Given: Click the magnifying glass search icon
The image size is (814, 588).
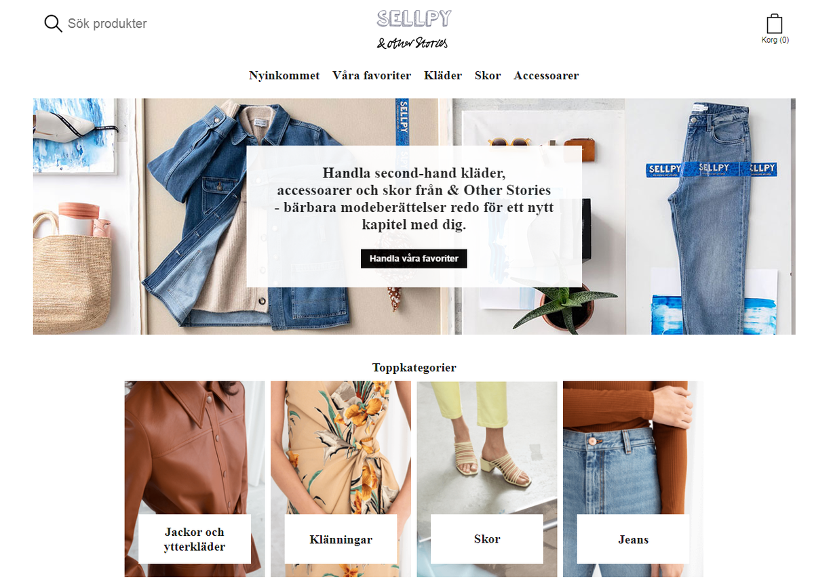Looking at the screenshot, I should (x=53, y=24).
